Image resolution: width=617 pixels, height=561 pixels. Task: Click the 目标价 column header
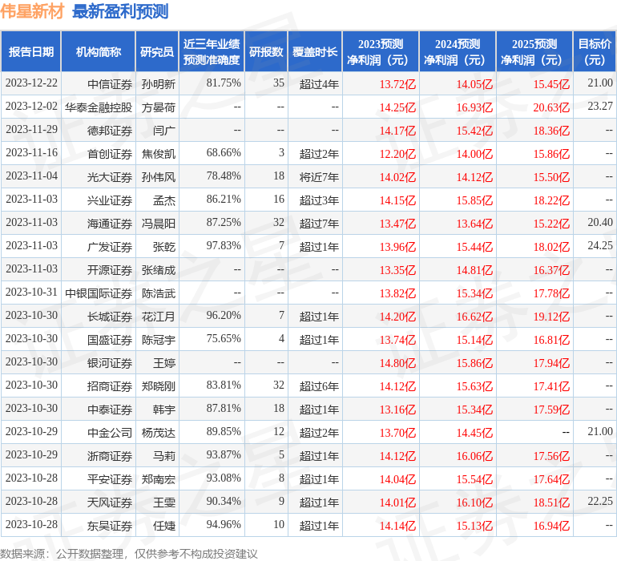click(595, 51)
